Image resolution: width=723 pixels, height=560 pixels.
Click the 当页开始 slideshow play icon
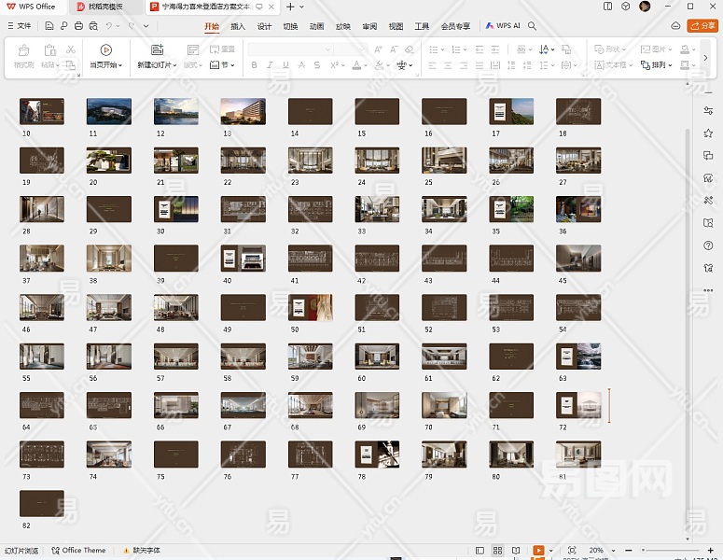pos(105,49)
